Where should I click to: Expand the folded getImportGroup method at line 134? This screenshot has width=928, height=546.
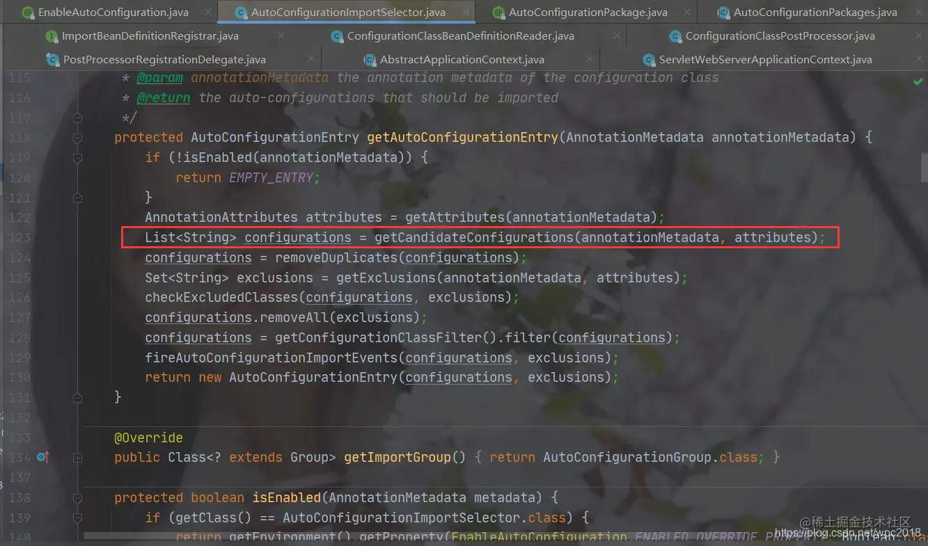(78, 458)
